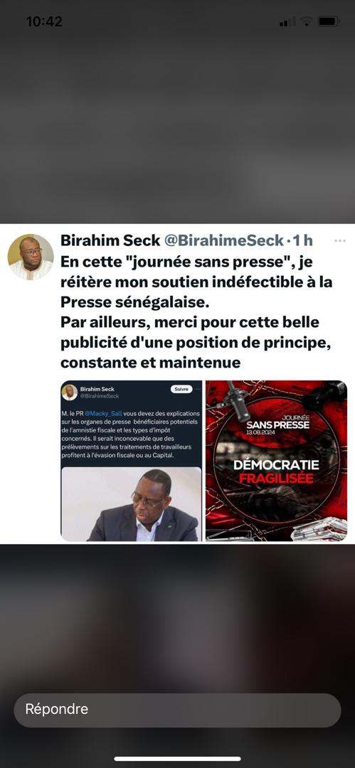Tap the Répondre reply field
Screen dimensions: 355x768
point(177,710)
